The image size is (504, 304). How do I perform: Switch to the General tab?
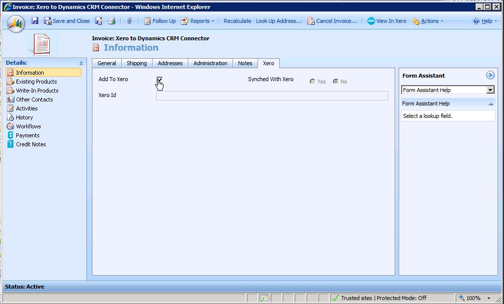click(x=107, y=63)
